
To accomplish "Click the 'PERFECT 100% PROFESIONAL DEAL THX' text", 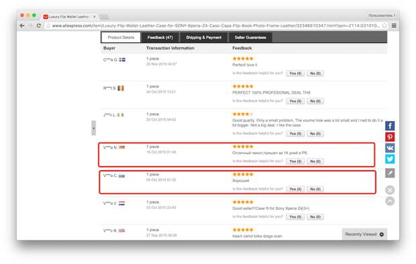I will (x=272, y=92).
